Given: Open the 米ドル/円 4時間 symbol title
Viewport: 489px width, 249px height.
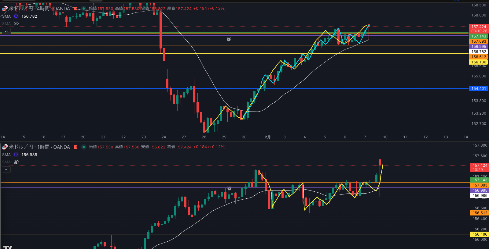Looking at the screenshot, I should coord(39,9).
